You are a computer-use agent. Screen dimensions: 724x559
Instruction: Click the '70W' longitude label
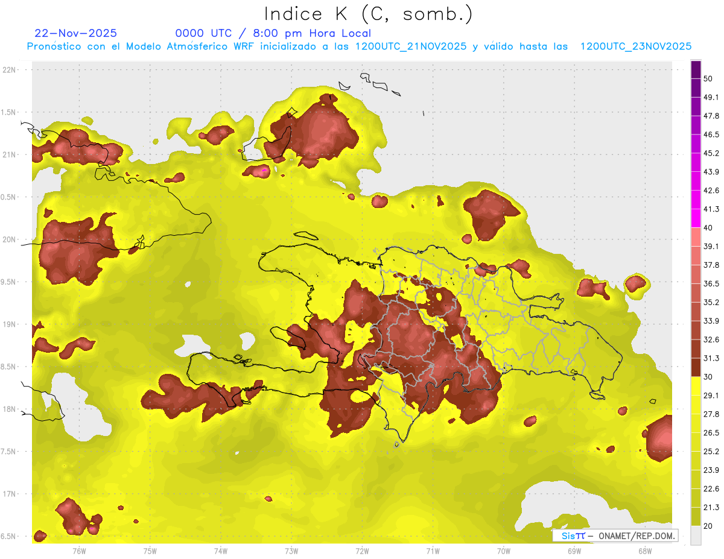pyautogui.click(x=504, y=551)
